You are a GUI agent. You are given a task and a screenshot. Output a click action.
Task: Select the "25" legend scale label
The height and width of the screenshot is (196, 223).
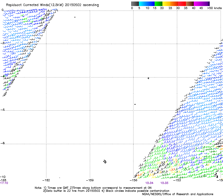[170, 8]
